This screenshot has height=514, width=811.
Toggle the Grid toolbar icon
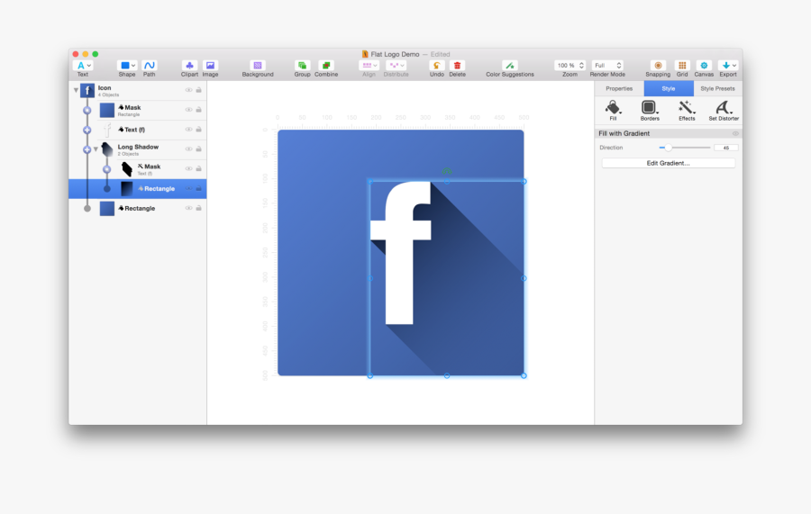tap(682, 66)
